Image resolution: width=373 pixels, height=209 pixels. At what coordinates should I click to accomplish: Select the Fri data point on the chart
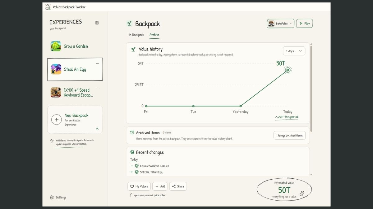coord(146,106)
